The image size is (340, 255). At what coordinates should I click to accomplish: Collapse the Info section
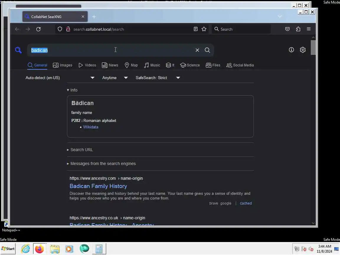pyautogui.click(x=72, y=90)
